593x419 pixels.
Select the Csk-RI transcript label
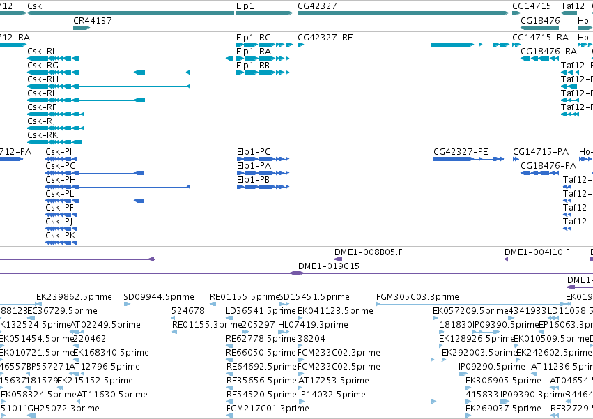pos(41,52)
